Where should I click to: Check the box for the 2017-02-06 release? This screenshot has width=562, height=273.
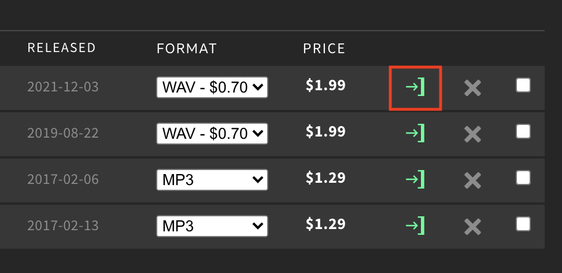(x=523, y=178)
